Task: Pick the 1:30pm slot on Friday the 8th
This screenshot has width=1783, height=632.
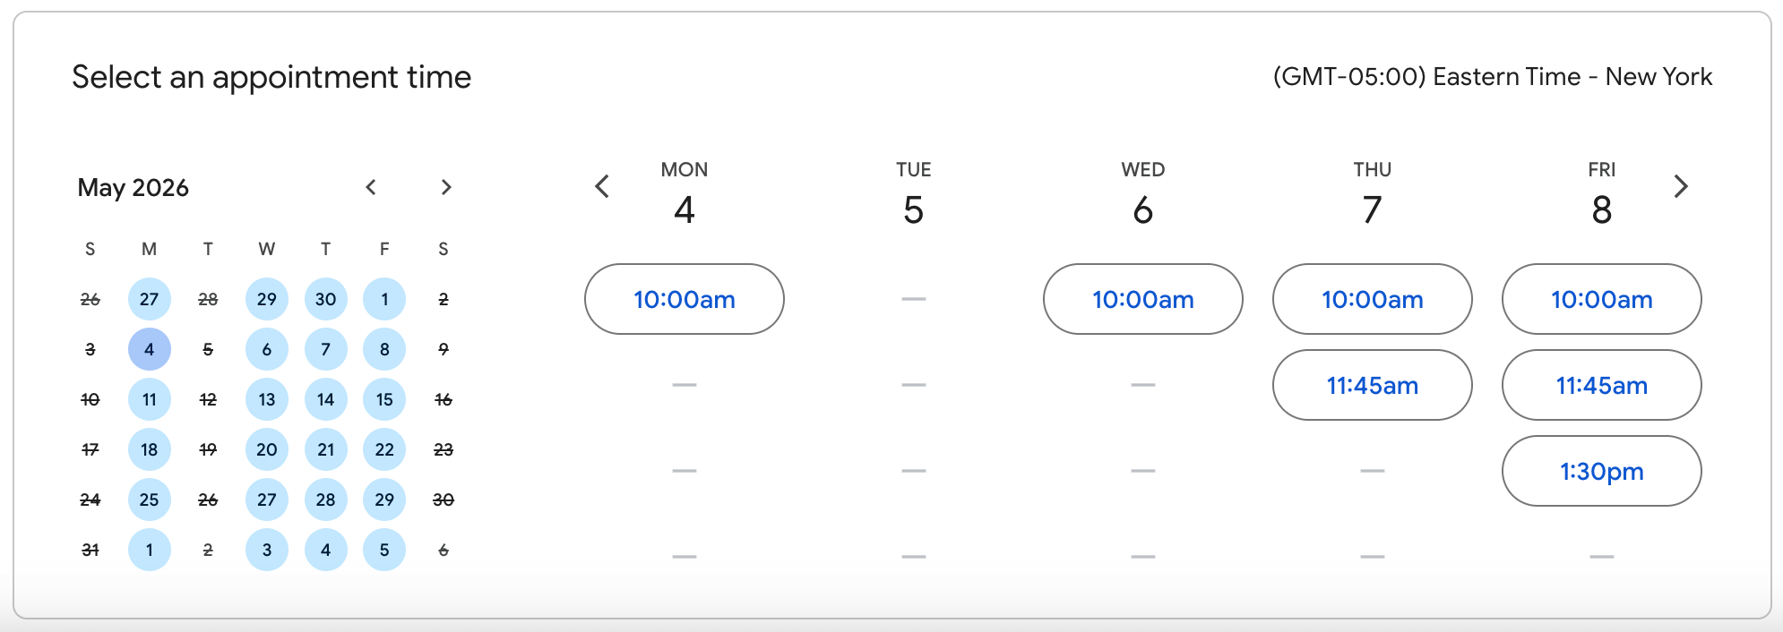Action: [x=1601, y=471]
